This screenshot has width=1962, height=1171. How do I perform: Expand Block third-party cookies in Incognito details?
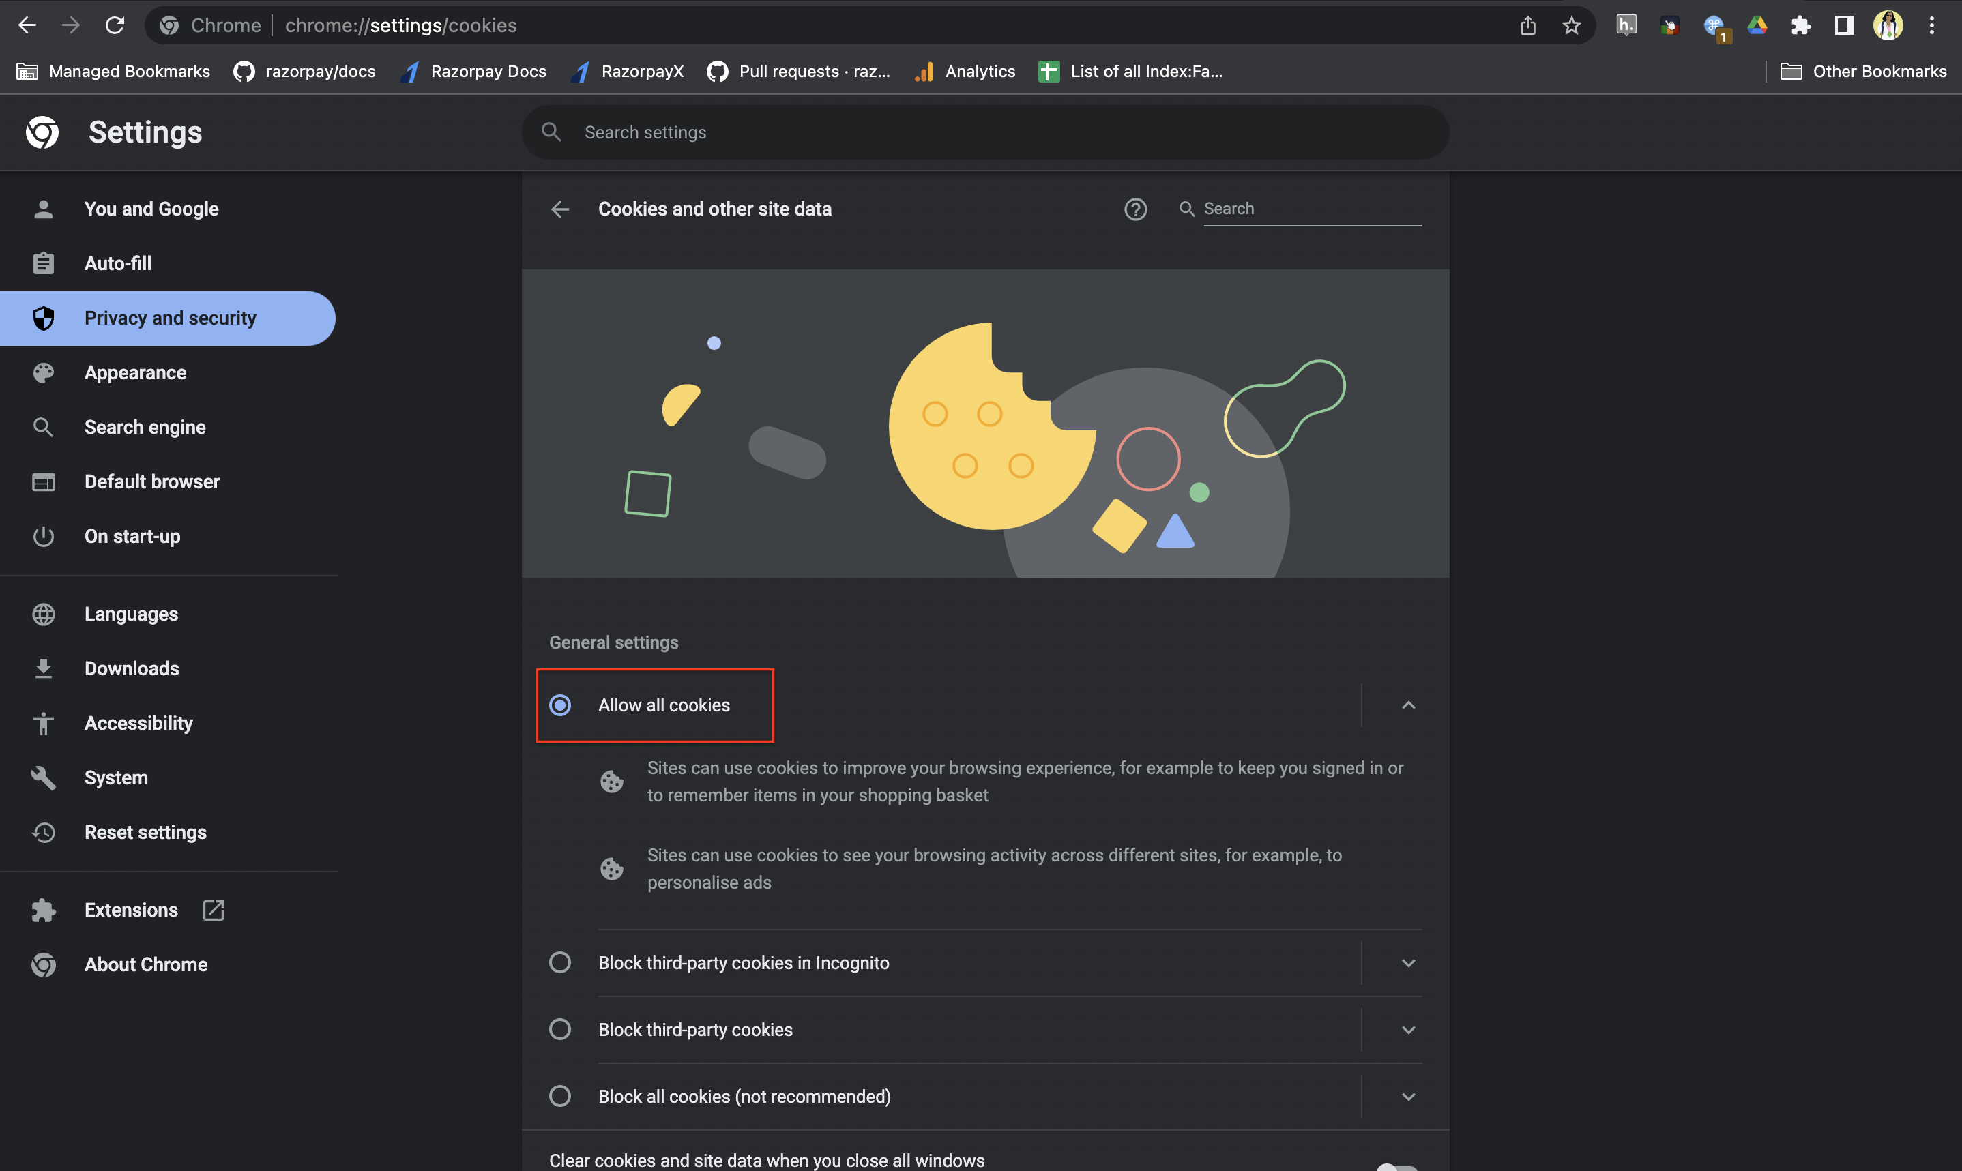click(1408, 963)
